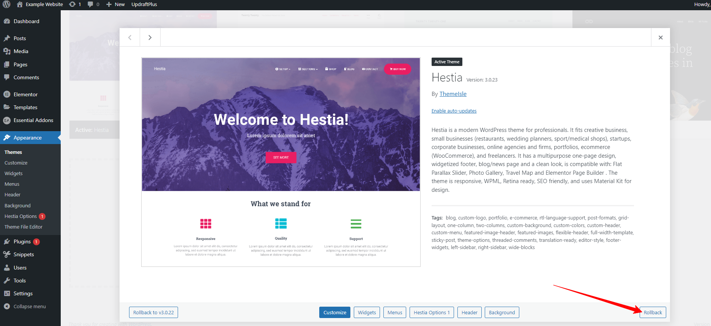Click the ThemeIsle author link
The height and width of the screenshot is (326, 711).
[453, 94]
